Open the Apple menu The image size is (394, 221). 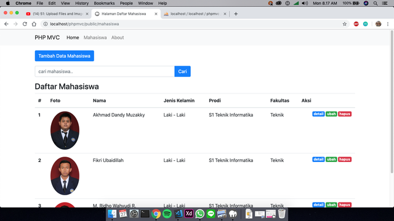8,3
